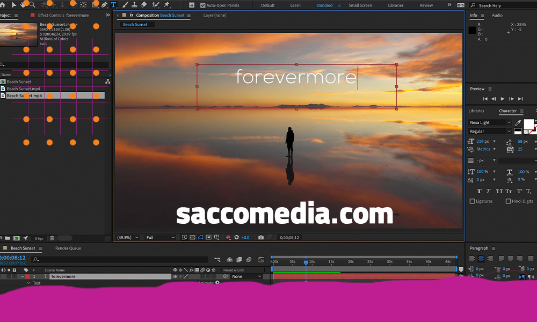Screen dimensions: 537x322
Task: Open the font style dropdown Regular
Action: (490, 131)
